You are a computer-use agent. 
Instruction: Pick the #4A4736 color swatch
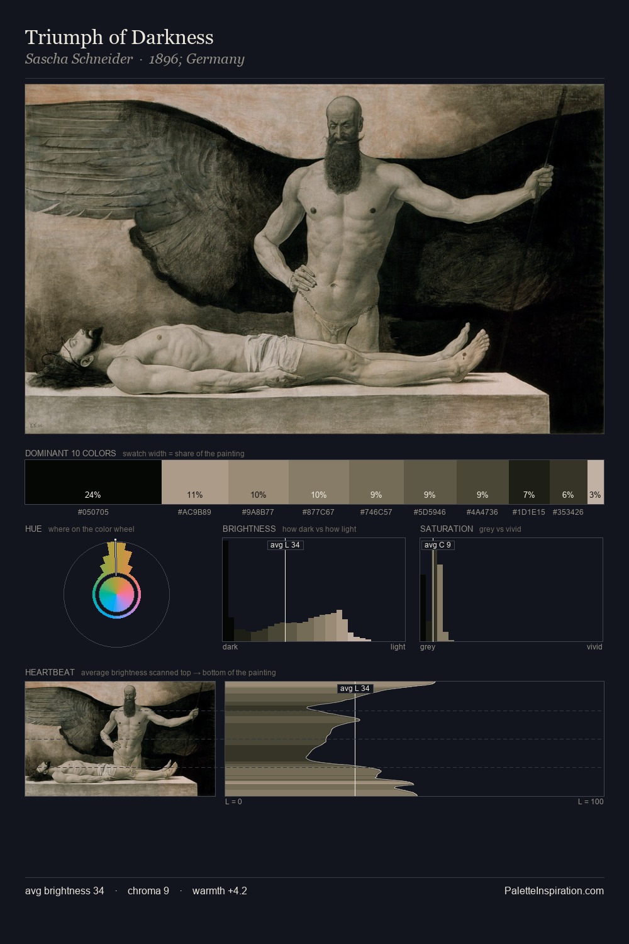click(482, 482)
